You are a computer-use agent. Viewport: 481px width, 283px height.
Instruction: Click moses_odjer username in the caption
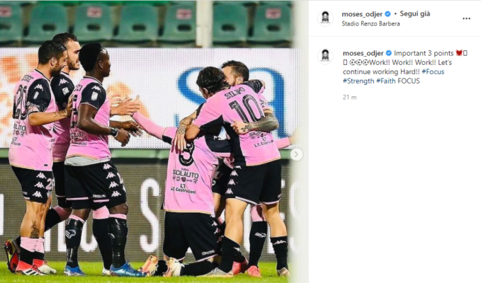tap(363, 53)
